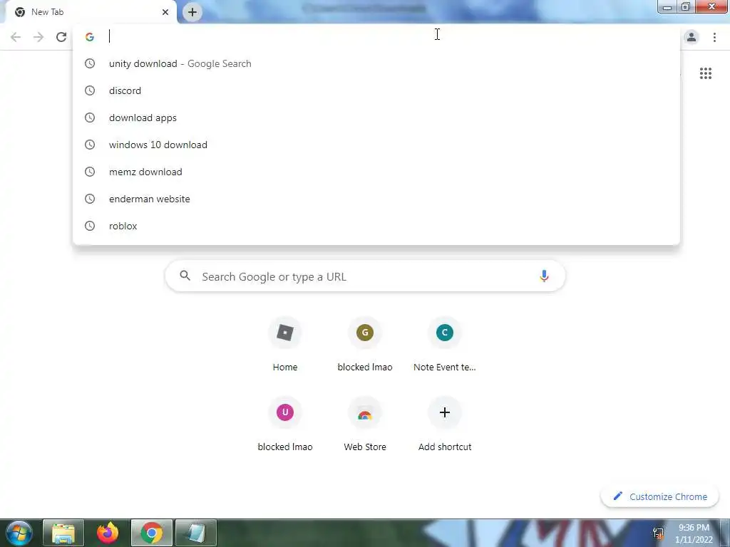The height and width of the screenshot is (547, 730).
Task: Open the Home shortcut tile
Action: [285, 345]
